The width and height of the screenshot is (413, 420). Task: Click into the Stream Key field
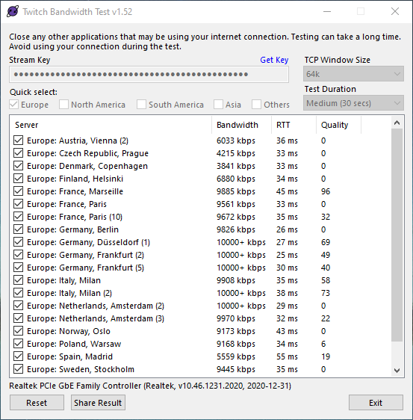[149, 74]
